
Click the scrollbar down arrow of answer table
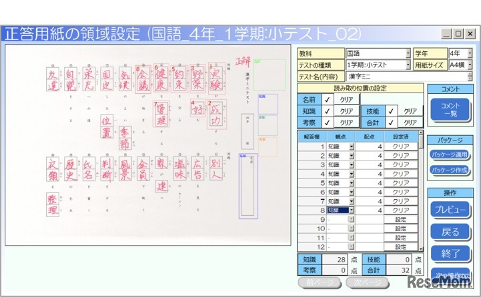421,249
